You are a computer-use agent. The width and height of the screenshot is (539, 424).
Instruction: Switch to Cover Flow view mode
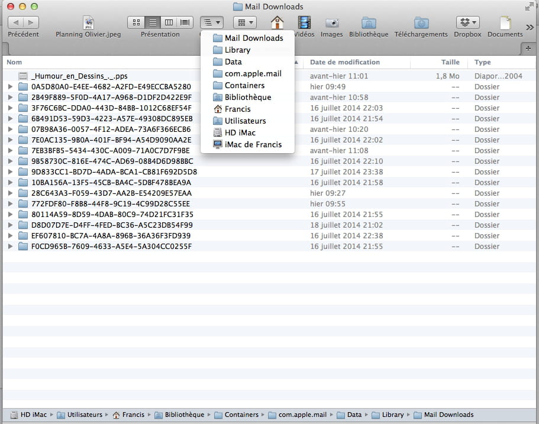[185, 22]
